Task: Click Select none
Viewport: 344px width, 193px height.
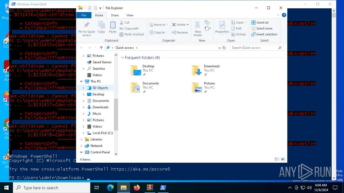Action: point(262,28)
